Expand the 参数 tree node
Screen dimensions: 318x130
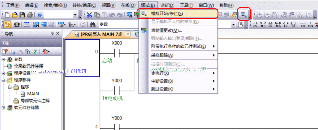click(3, 60)
